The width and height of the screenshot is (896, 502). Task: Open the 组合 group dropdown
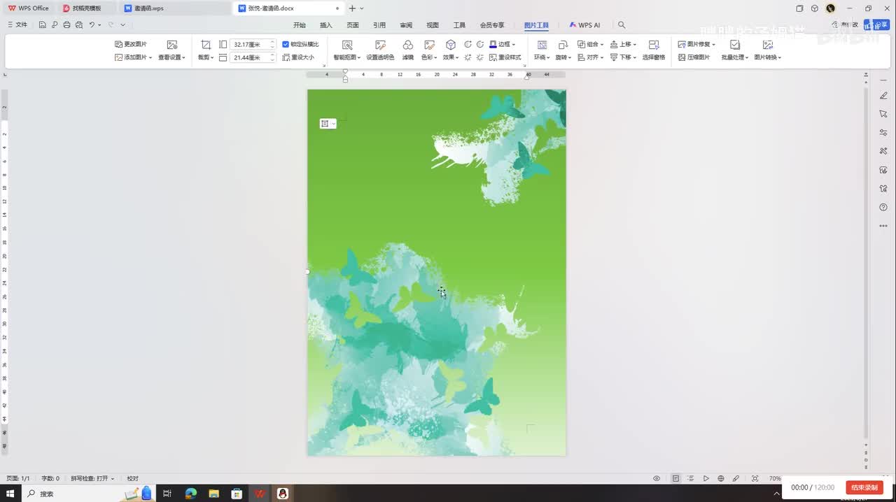tap(590, 44)
